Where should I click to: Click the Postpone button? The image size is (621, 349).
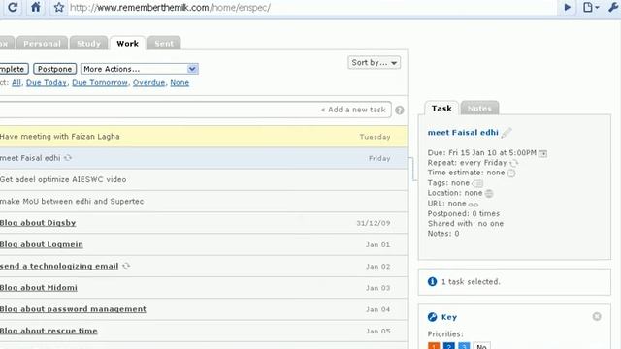(x=54, y=69)
